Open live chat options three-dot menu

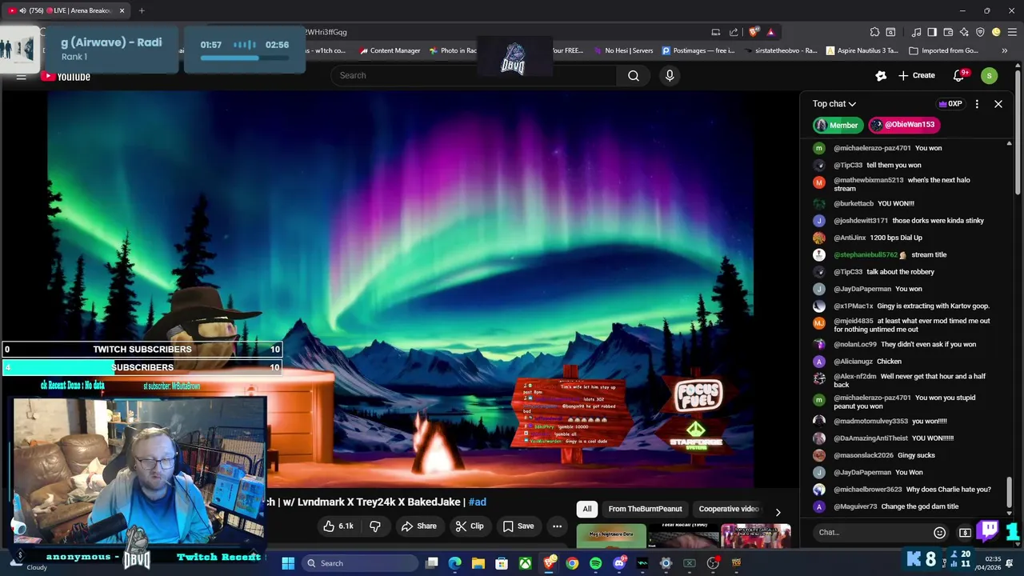coord(977,104)
